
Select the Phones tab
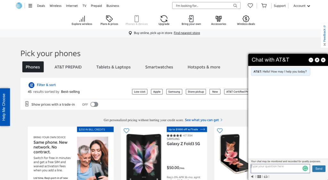click(33, 67)
